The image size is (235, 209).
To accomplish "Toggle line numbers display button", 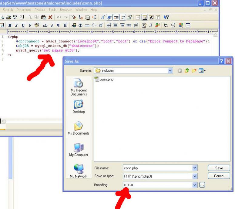I will tap(123, 17).
